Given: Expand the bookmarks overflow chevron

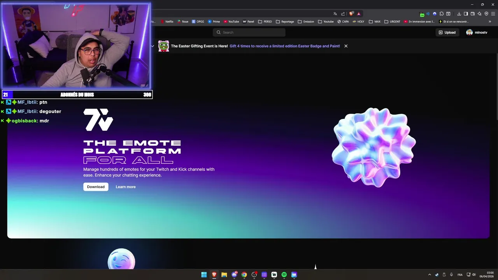Looking at the screenshot, I should (490, 21).
